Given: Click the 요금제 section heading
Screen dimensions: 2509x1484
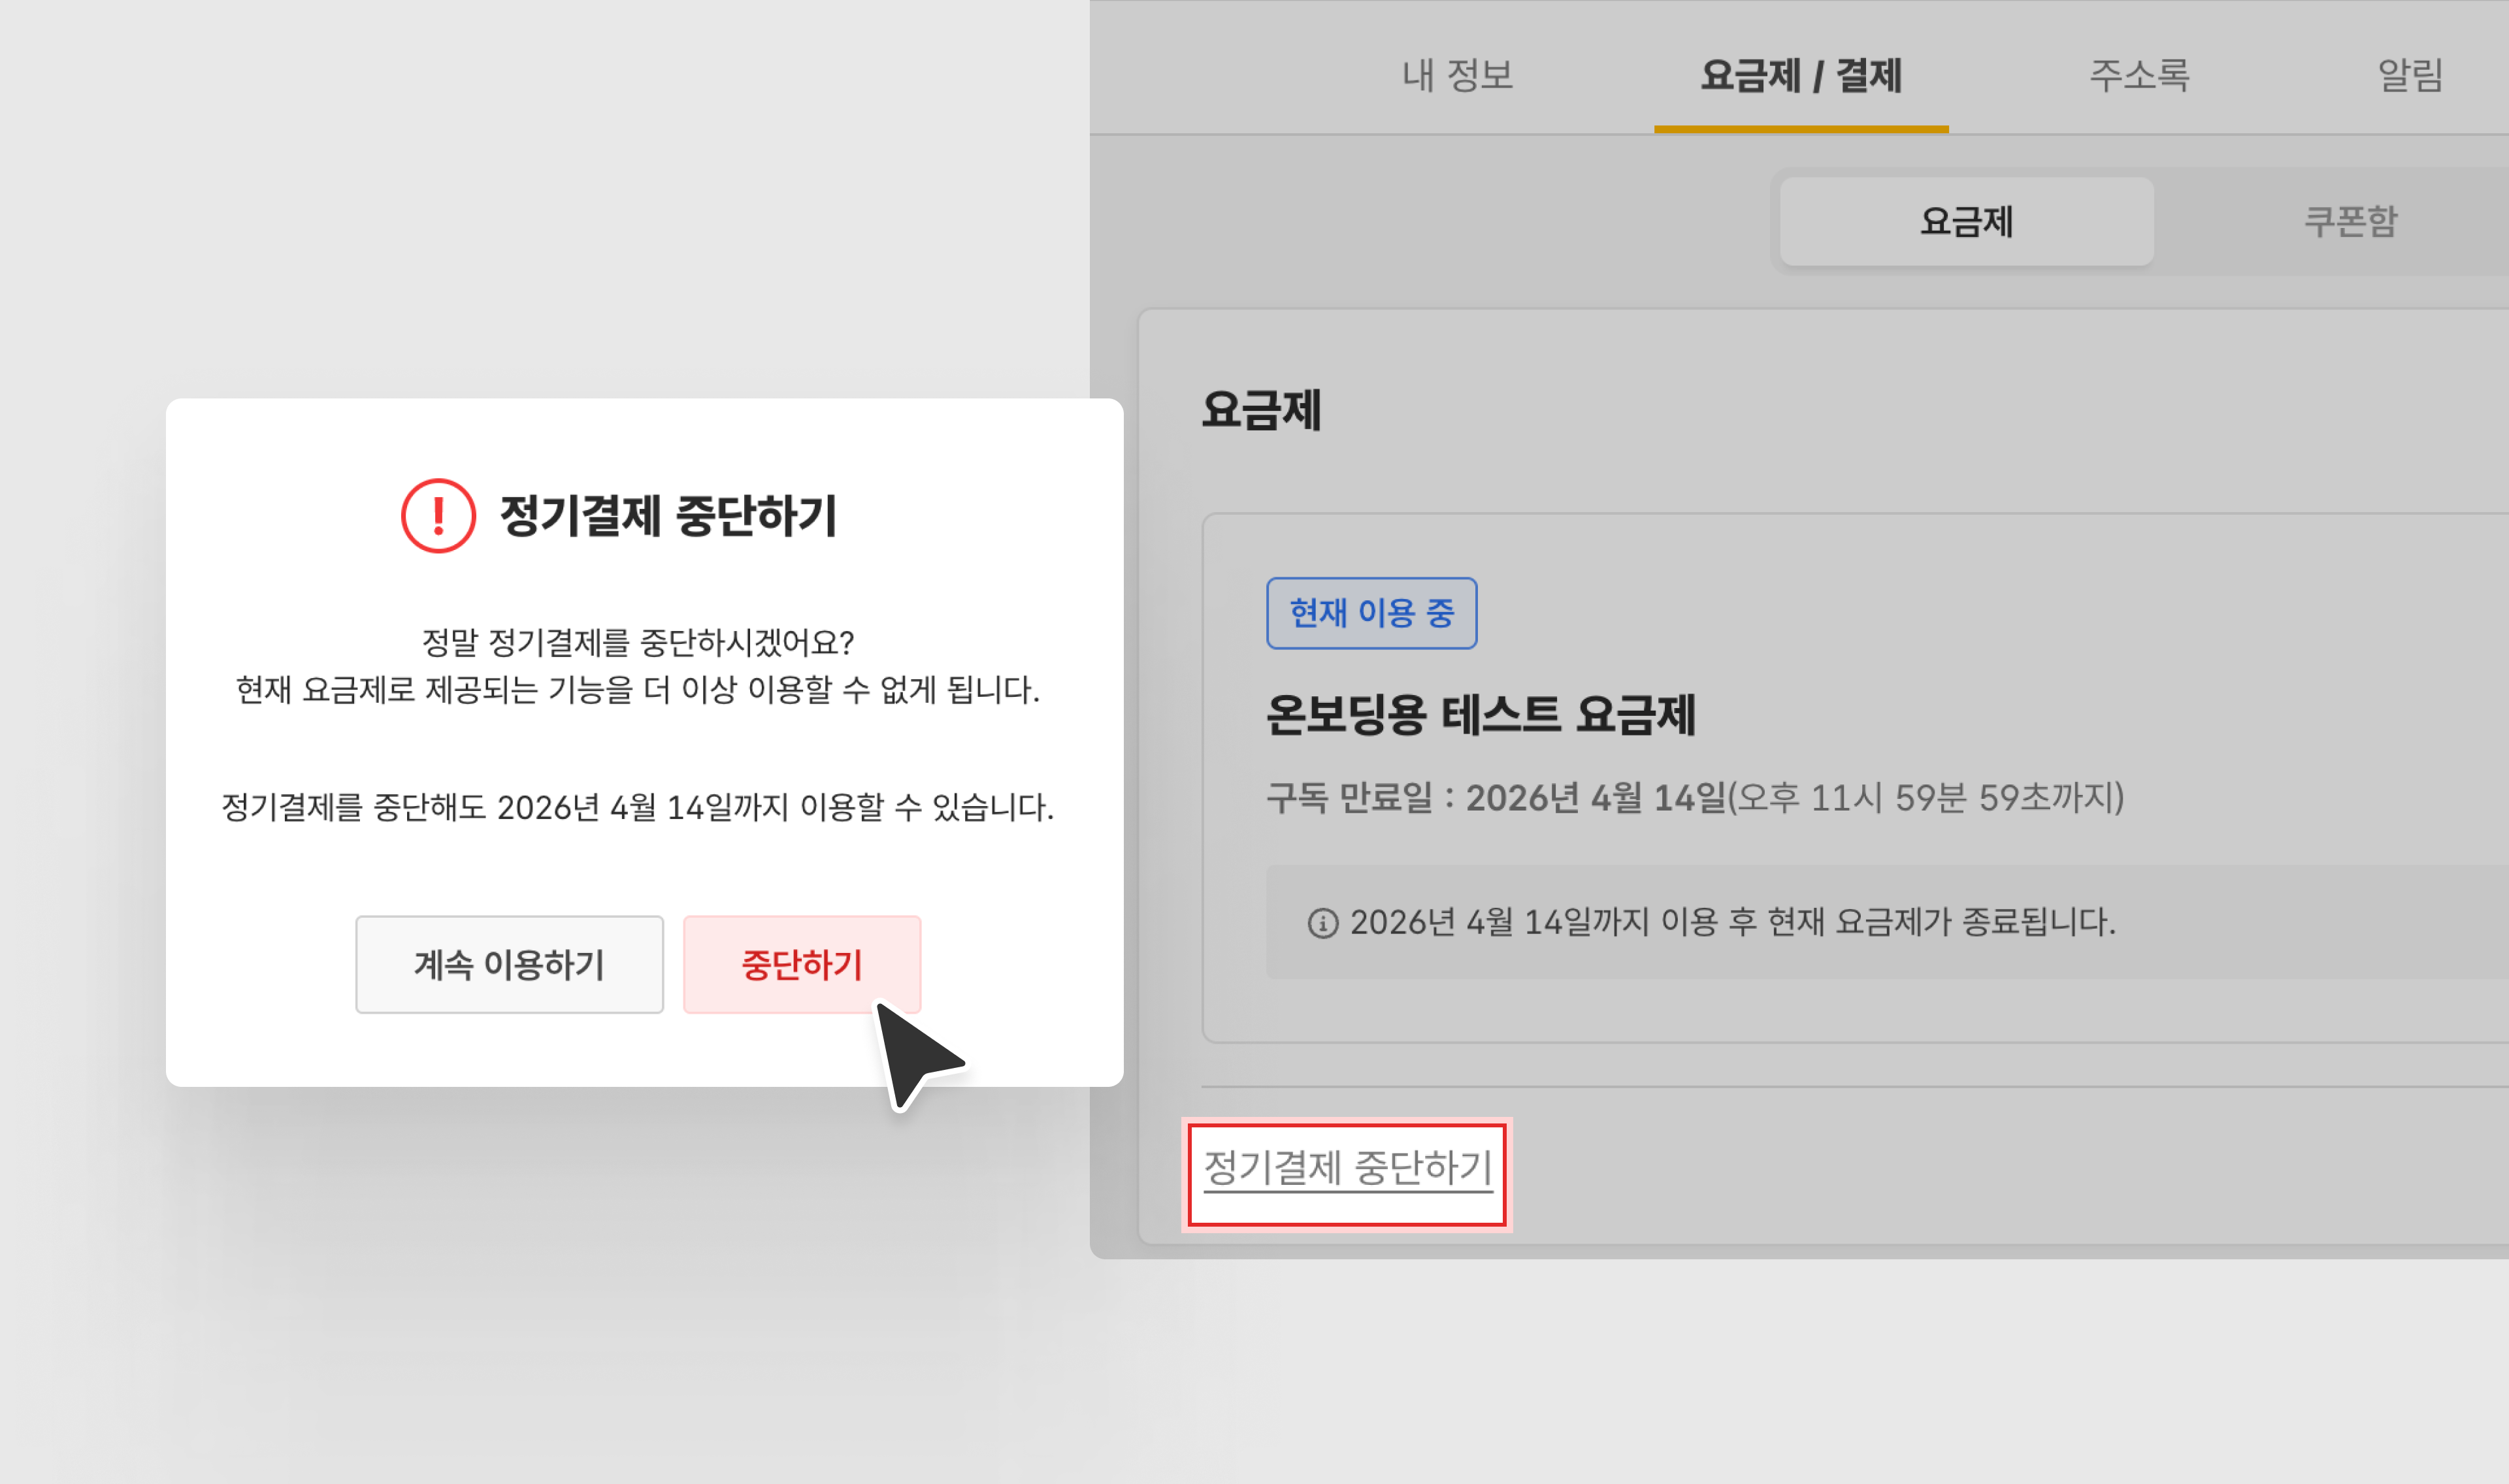Looking at the screenshot, I should pyautogui.click(x=1261, y=410).
